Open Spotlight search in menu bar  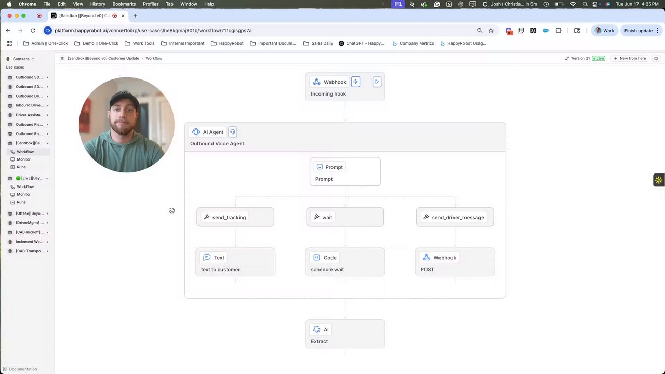584,4
